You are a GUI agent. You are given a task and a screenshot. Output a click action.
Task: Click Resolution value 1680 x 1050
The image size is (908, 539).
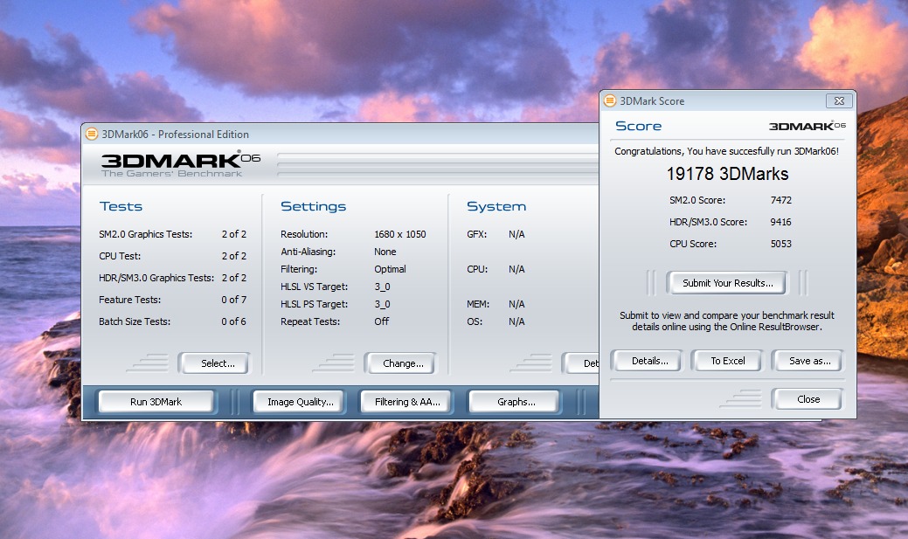(x=399, y=234)
